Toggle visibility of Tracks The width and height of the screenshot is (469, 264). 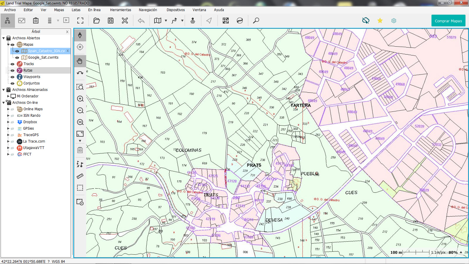(x=12, y=64)
